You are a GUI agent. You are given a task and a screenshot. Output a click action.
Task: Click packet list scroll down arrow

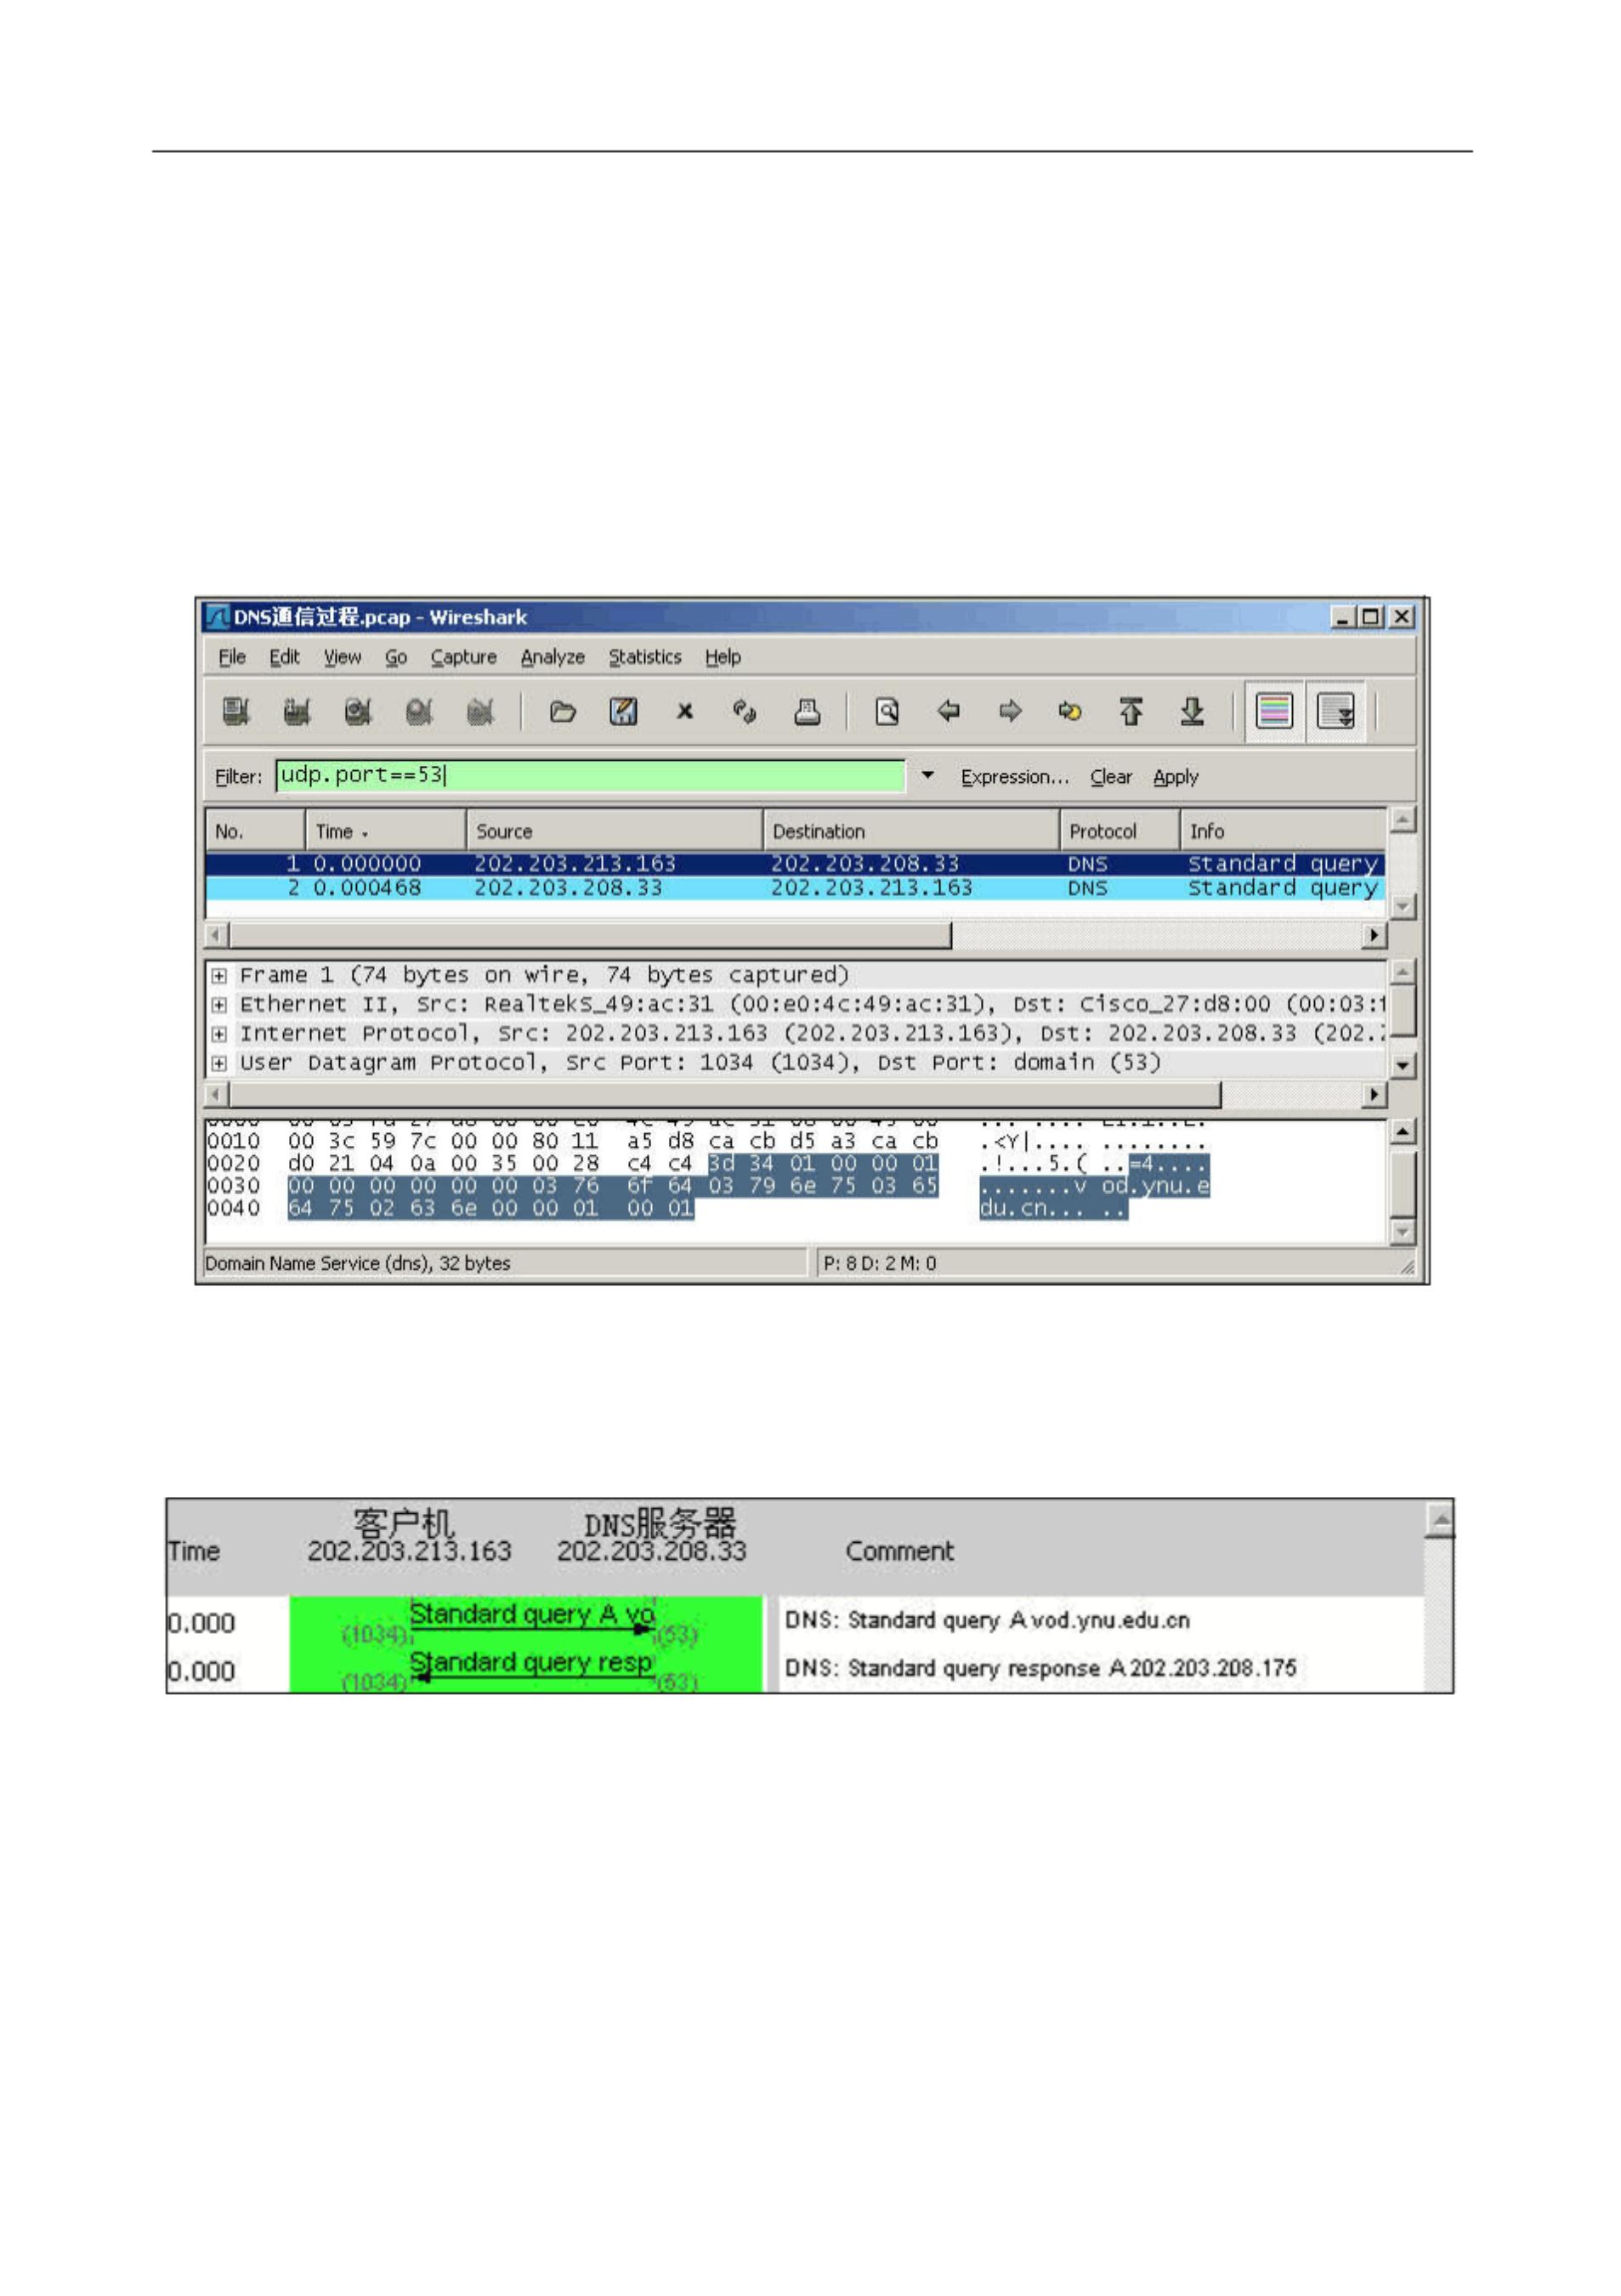[x=1402, y=906]
